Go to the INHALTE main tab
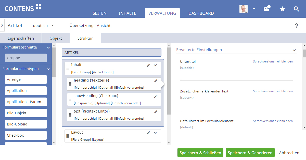The height and width of the screenshot is (160, 306). (127, 13)
